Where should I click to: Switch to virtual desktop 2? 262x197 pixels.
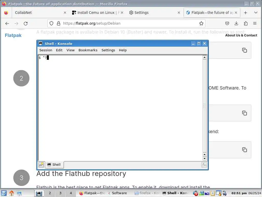[x=50, y=193]
